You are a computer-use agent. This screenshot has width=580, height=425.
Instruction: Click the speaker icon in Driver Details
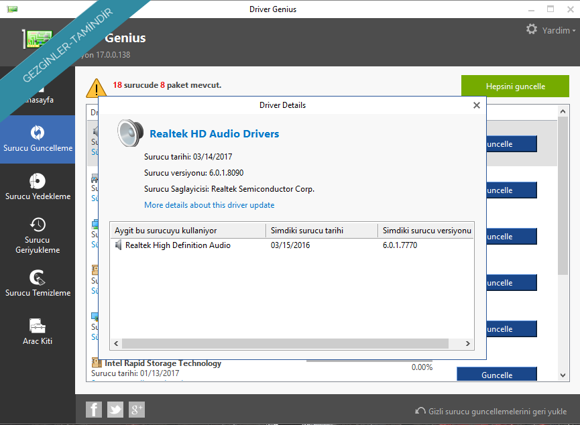[x=130, y=133]
